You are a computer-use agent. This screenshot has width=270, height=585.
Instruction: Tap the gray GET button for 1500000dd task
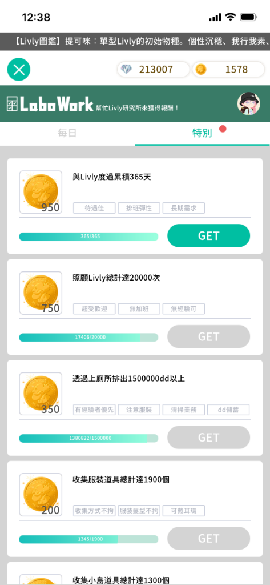click(x=208, y=437)
